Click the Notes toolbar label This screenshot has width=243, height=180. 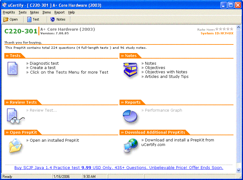(x=61, y=20)
